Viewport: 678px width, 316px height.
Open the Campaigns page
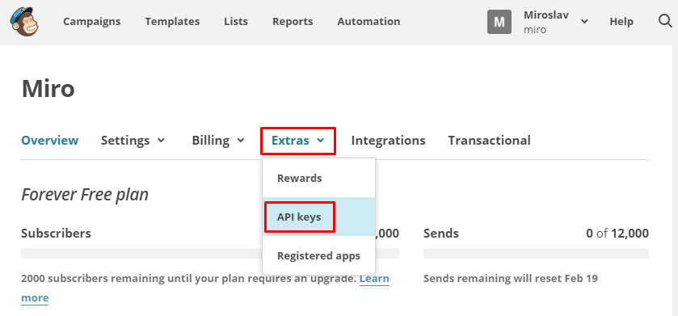pyautogui.click(x=91, y=21)
